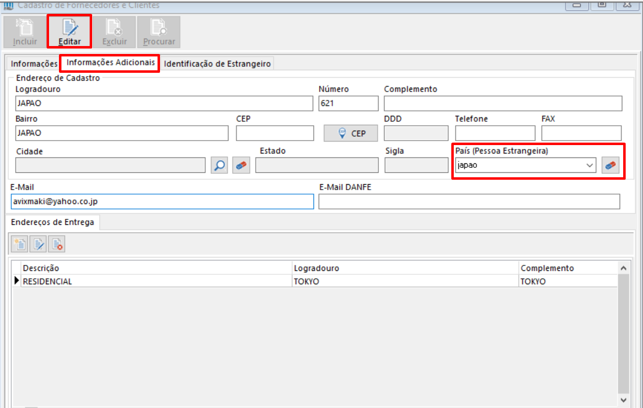Click the Número field with 621
Viewport: 643px width, 408px height.
pyautogui.click(x=349, y=103)
